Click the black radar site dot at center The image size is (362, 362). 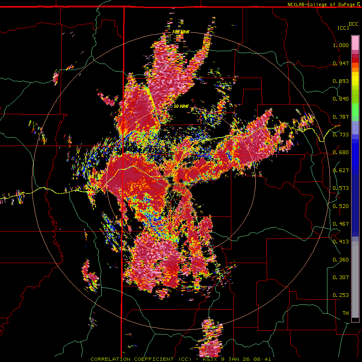(x=181, y=180)
